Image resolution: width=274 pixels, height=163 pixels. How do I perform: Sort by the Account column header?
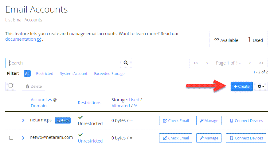pyautogui.click(x=39, y=100)
